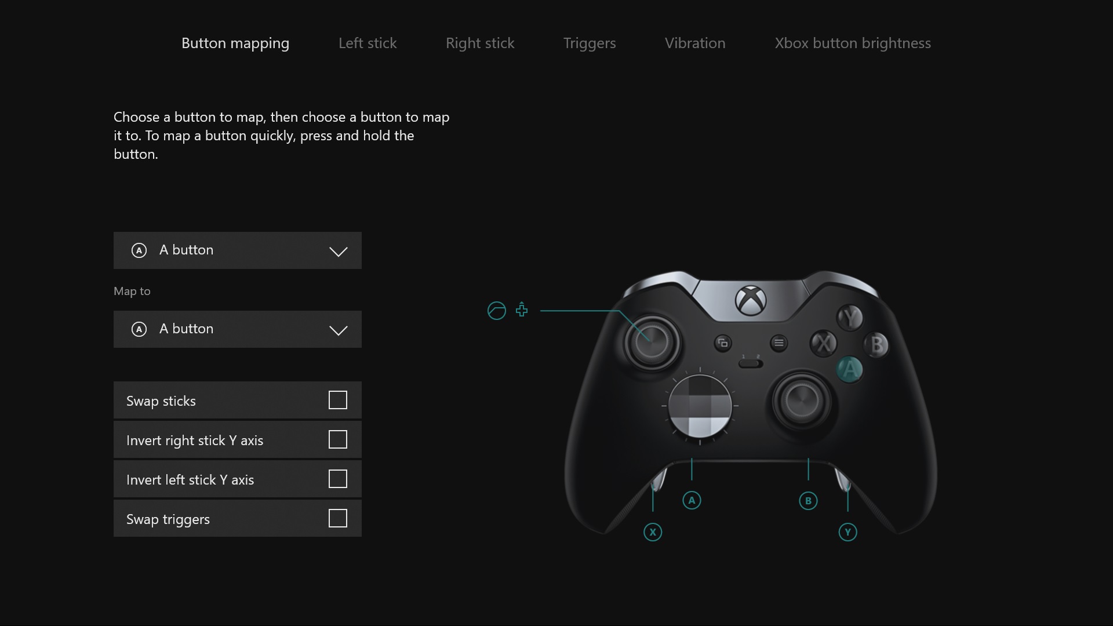
Task: Click the View/Share button icon
Action: click(496, 310)
